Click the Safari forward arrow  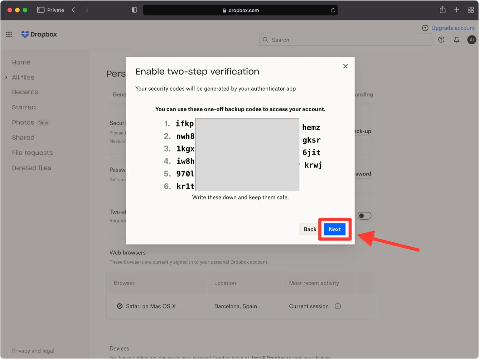87,10
